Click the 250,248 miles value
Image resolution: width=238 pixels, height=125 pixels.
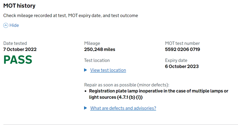coord(100,49)
